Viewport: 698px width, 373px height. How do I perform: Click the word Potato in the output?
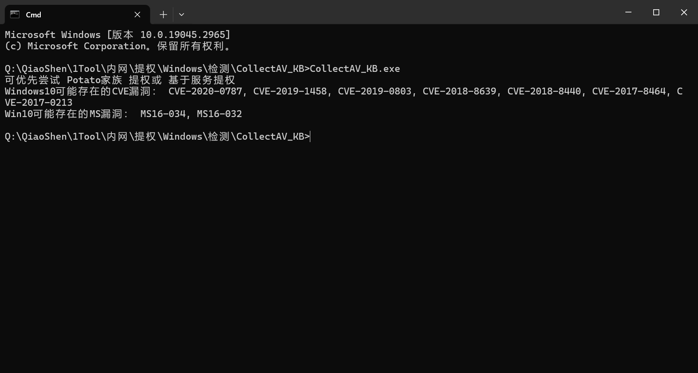(x=84, y=80)
